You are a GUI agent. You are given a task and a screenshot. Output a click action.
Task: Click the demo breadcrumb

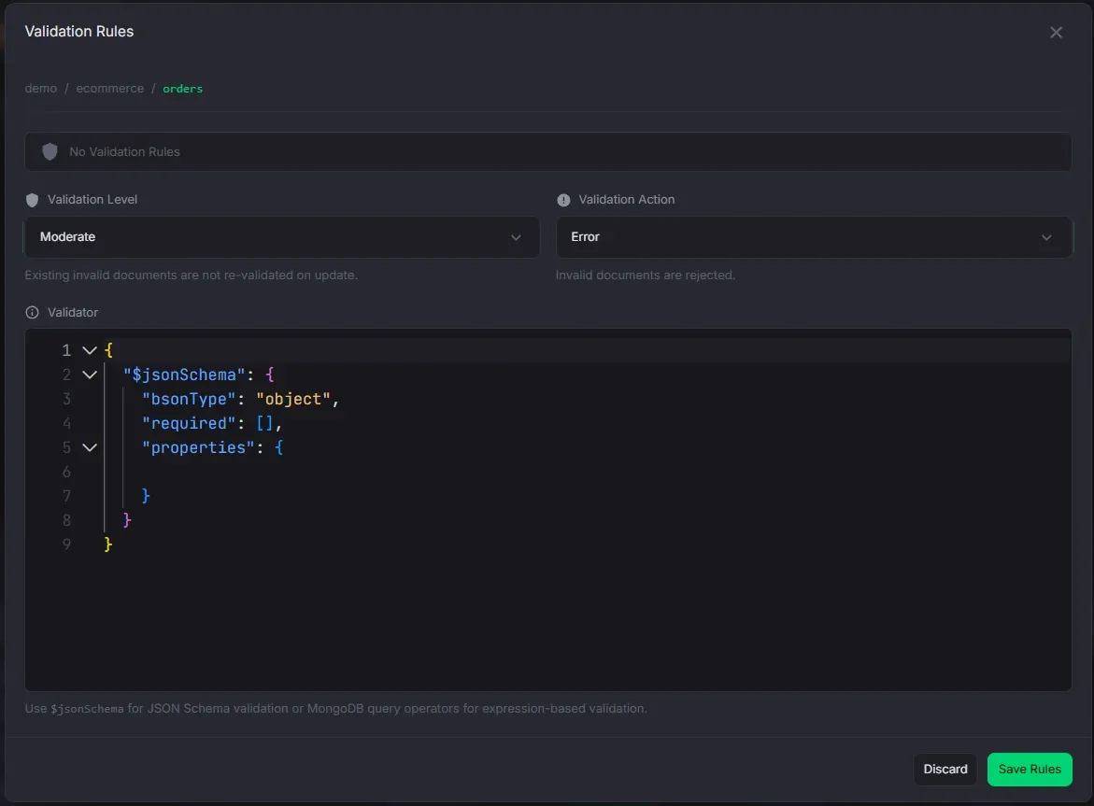tap(40, 89)
